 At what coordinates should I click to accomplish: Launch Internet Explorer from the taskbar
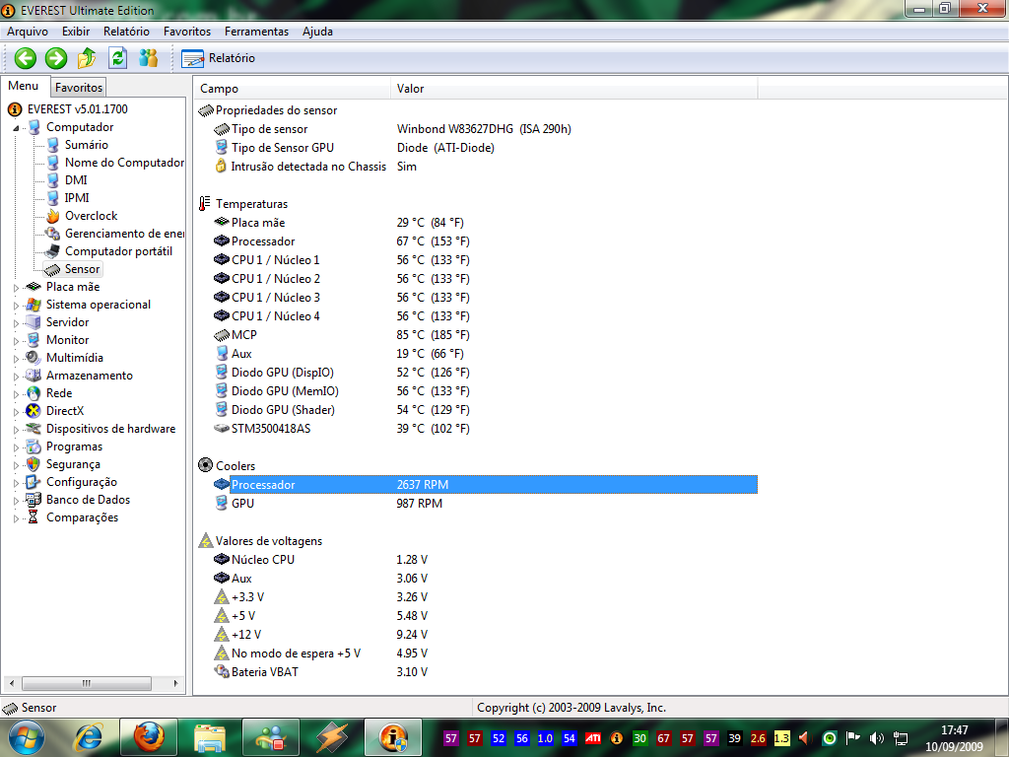click(x=90, y=737)
